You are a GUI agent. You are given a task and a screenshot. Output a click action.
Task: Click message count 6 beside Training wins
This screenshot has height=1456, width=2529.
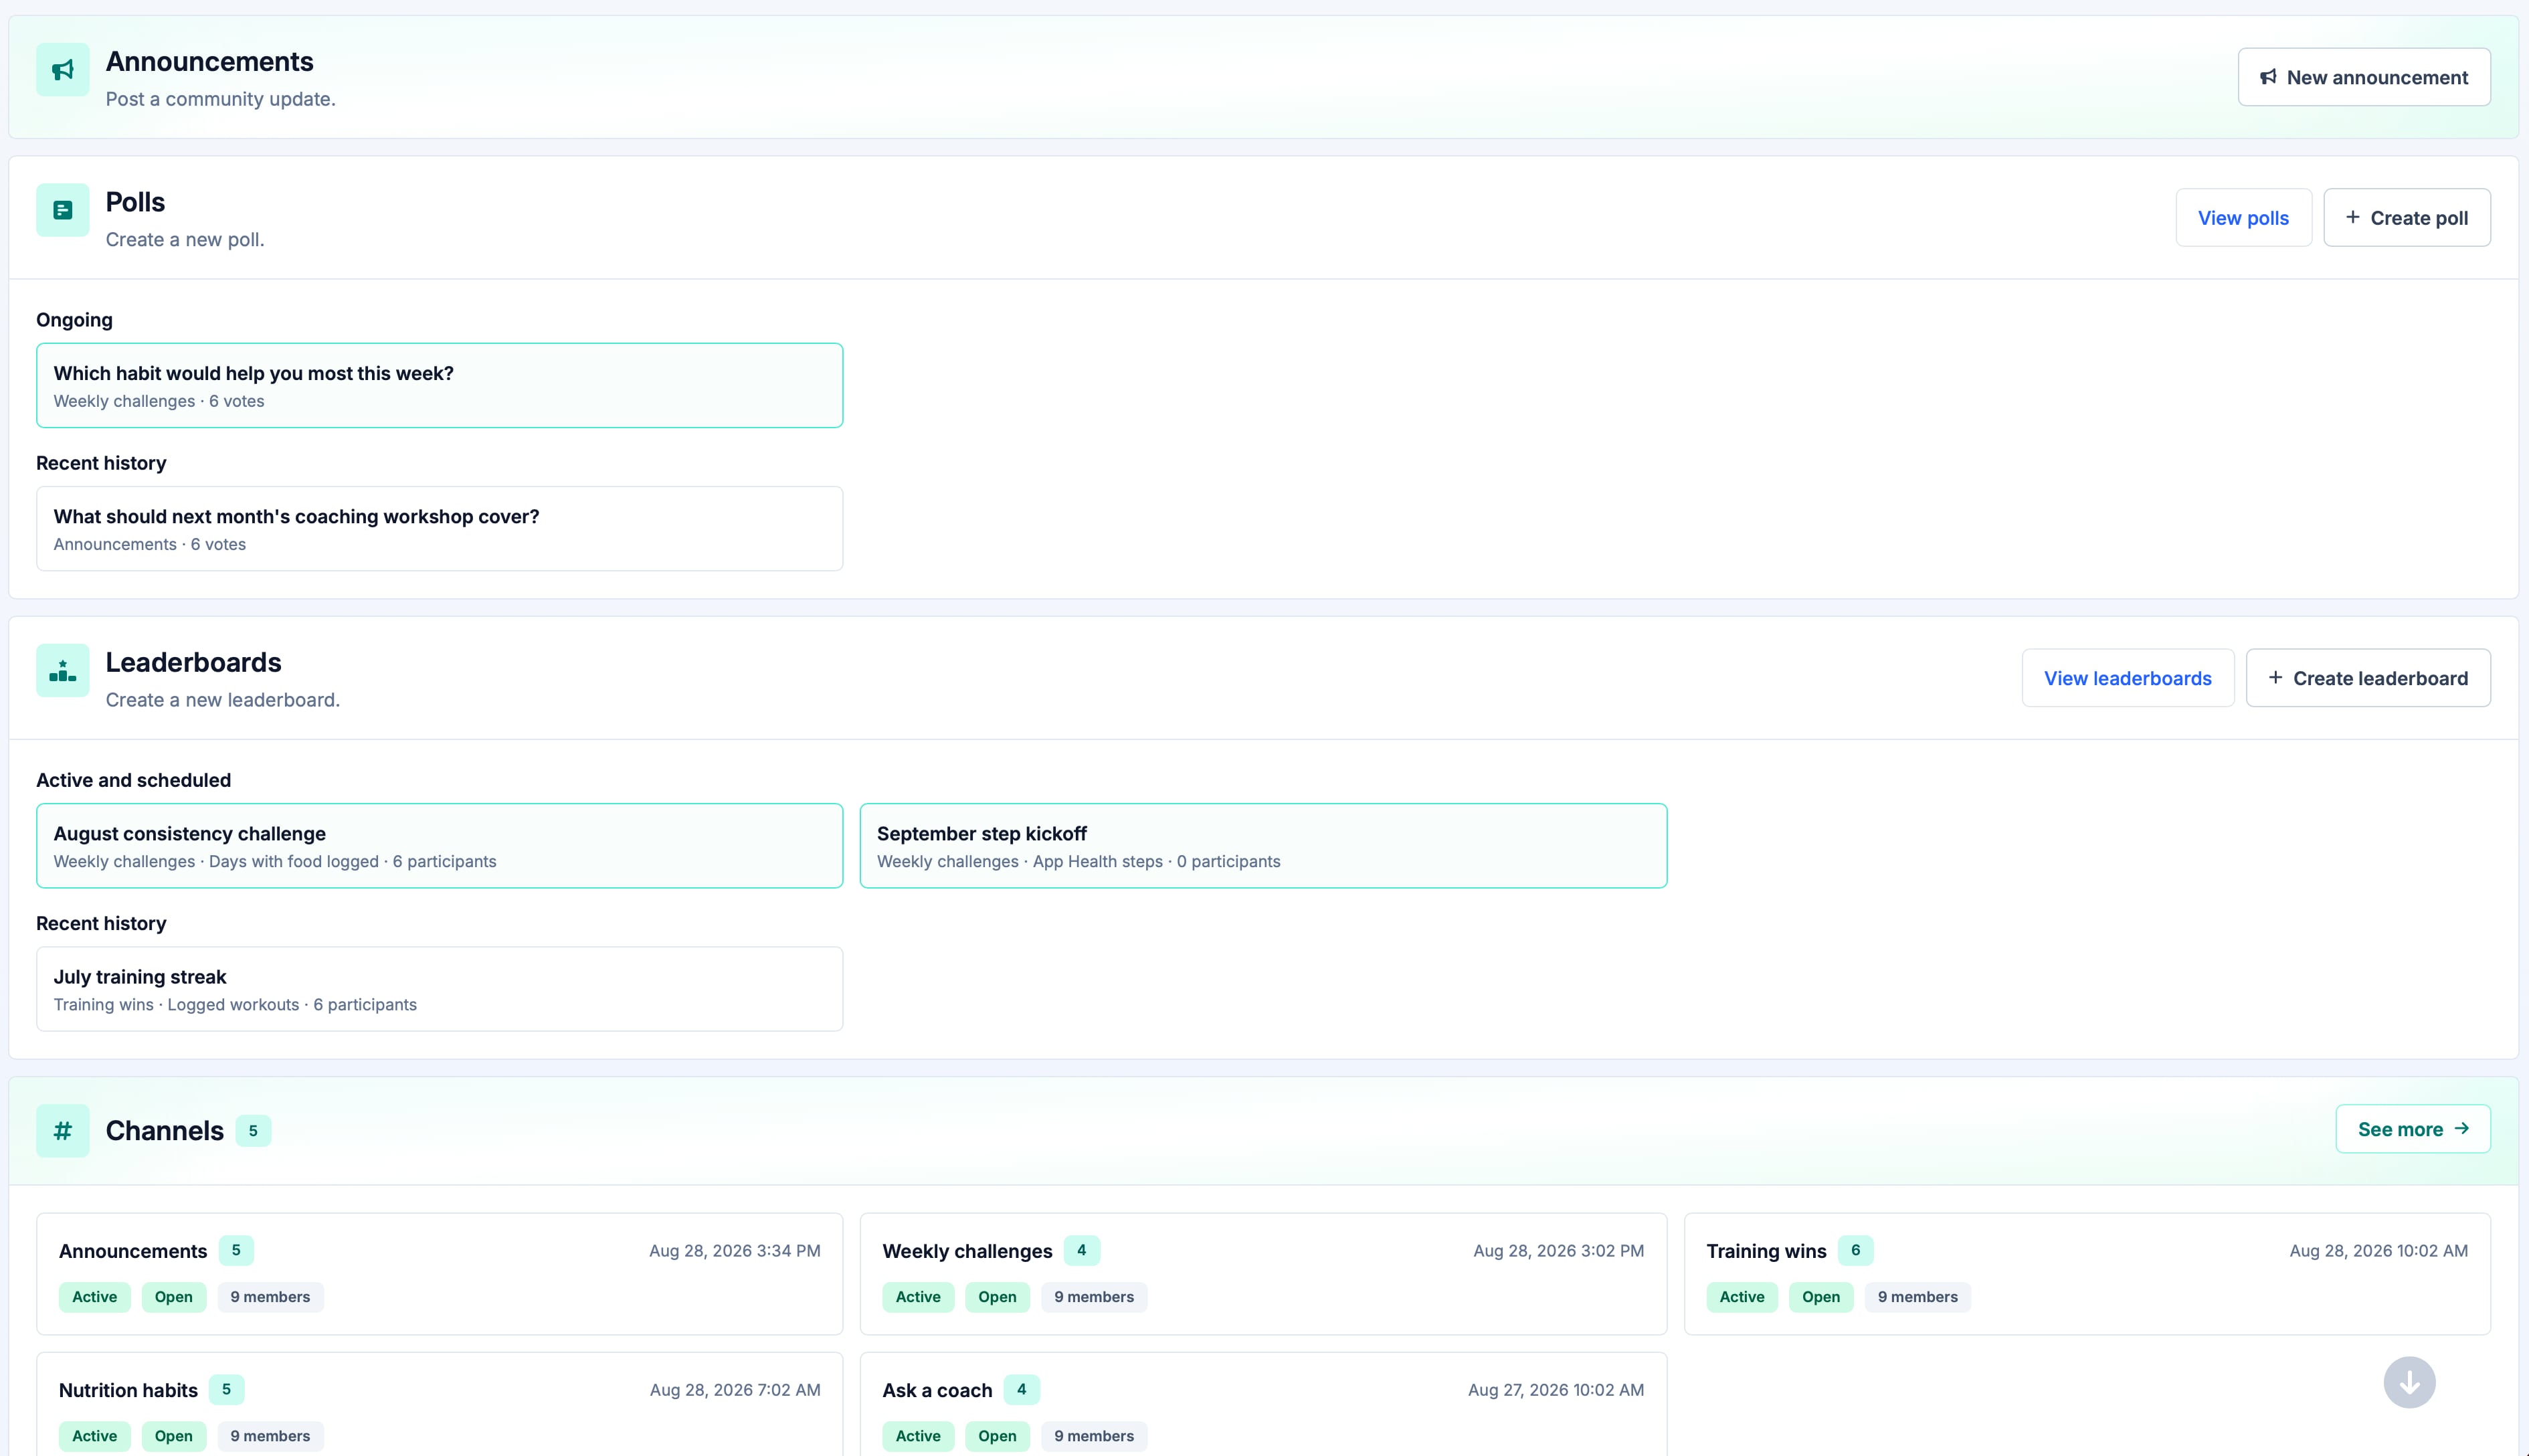click(x=1855, y=1250)
